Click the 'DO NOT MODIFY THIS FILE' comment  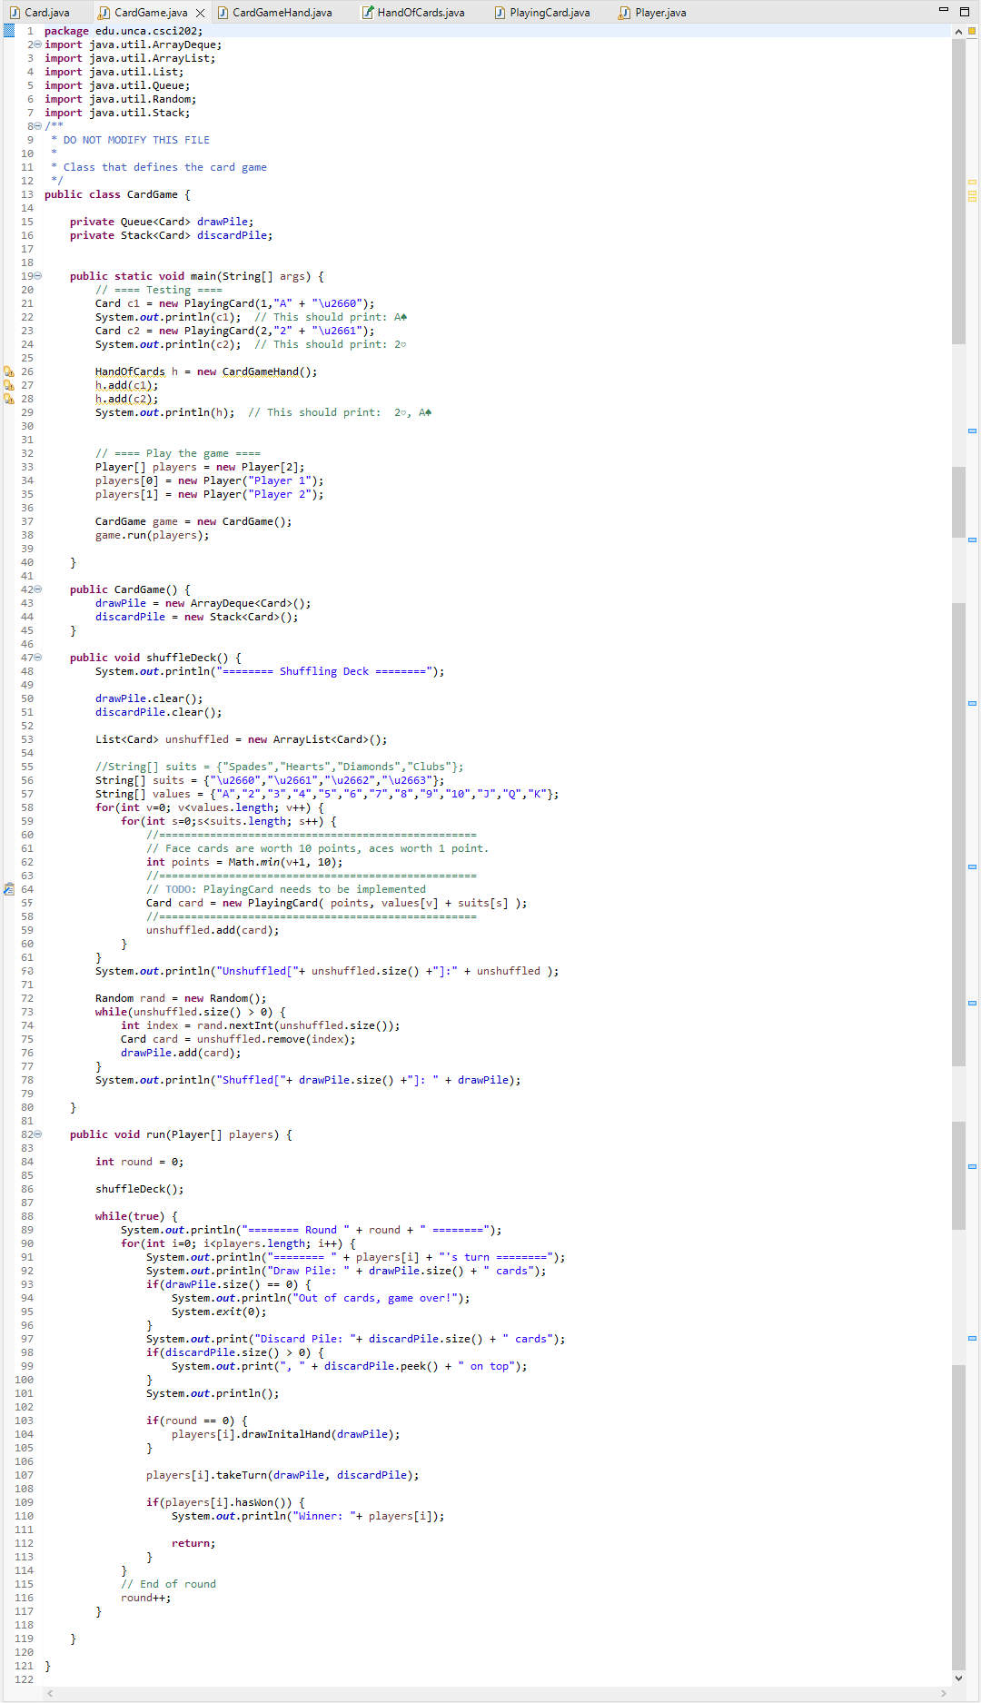coord(136,140)
